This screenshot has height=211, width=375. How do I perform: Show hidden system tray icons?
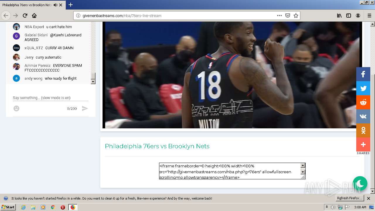click(327, 207)
